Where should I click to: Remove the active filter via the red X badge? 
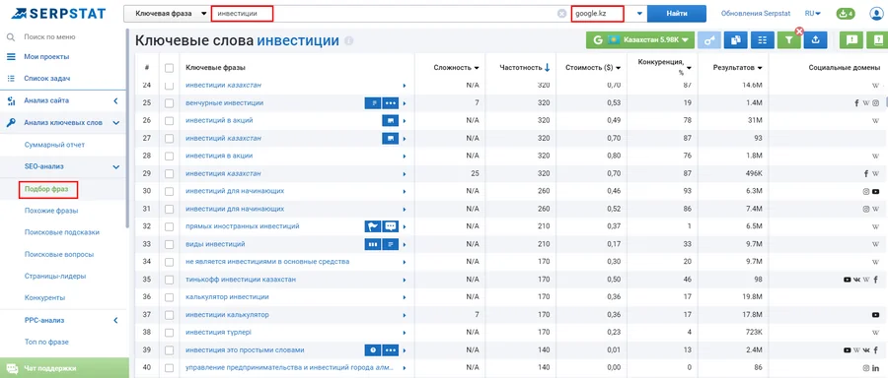pyautogui.click(x=799, y=31)
